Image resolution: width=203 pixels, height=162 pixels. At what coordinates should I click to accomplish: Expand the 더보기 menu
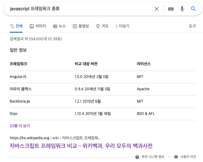tap(122, 26)
